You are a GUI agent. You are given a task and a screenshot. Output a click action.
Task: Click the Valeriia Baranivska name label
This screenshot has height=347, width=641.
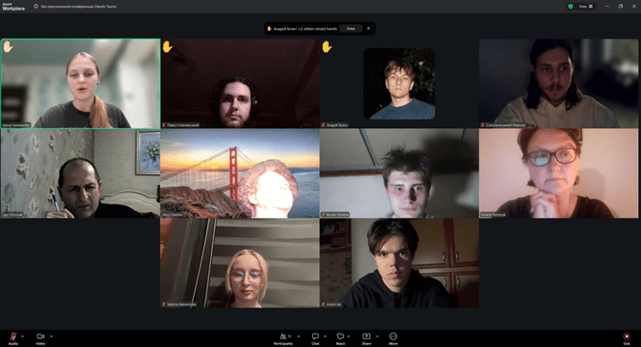click(179, 305)
